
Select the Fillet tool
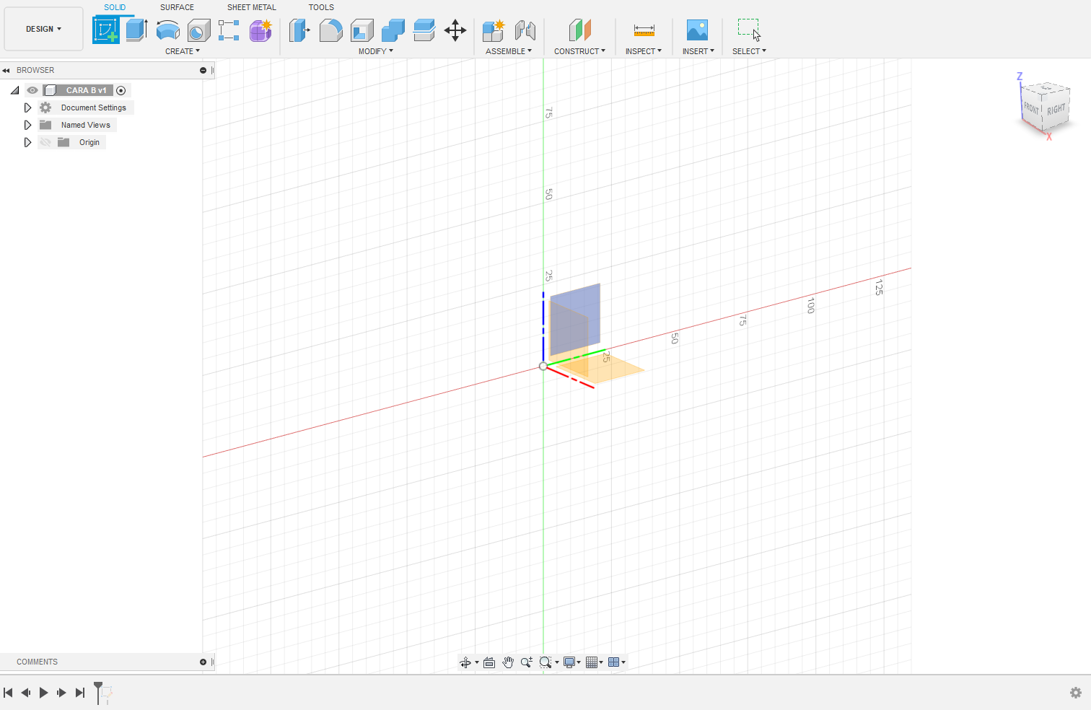point(330,30)
